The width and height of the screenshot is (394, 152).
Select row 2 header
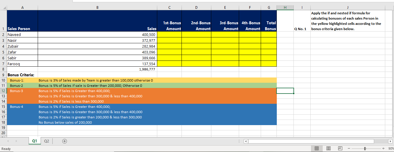point(3,34)
